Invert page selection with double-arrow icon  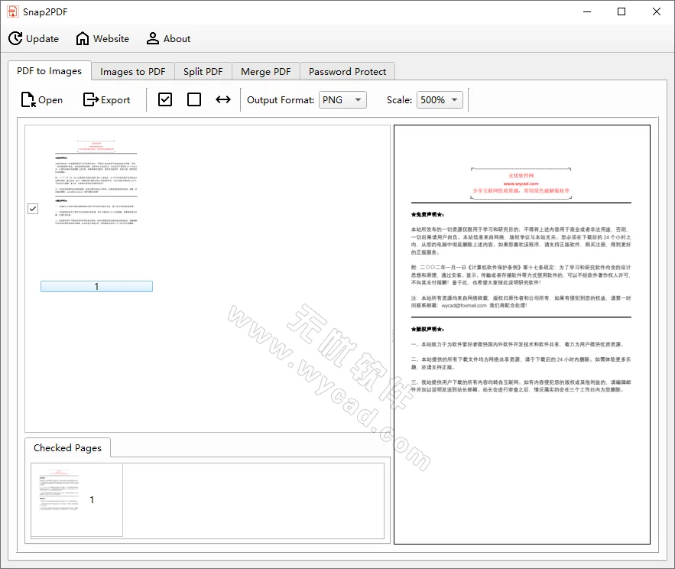click(x=222, y=99)
